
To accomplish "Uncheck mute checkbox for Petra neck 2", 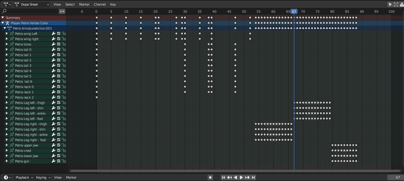I will (x=59, y=97).
